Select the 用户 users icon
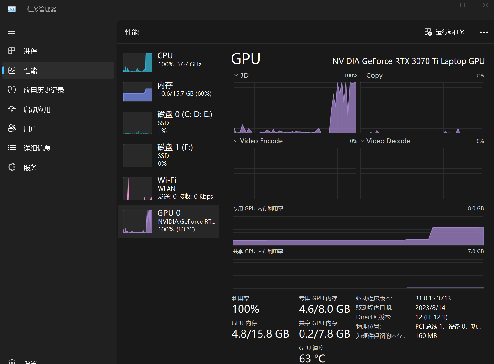The height and width of the screenshot is (364, 494). 12,128
